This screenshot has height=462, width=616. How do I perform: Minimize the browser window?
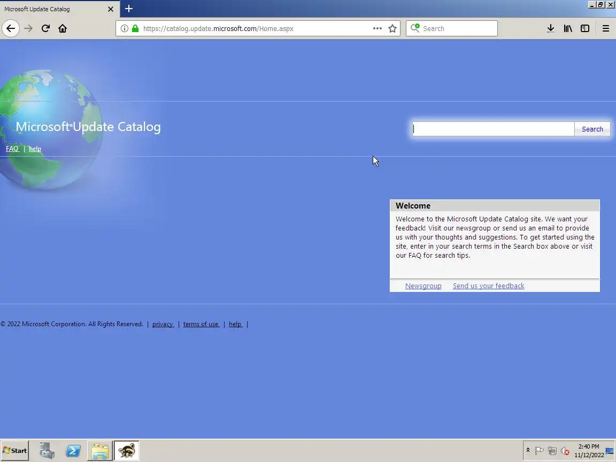click(592, 5)
